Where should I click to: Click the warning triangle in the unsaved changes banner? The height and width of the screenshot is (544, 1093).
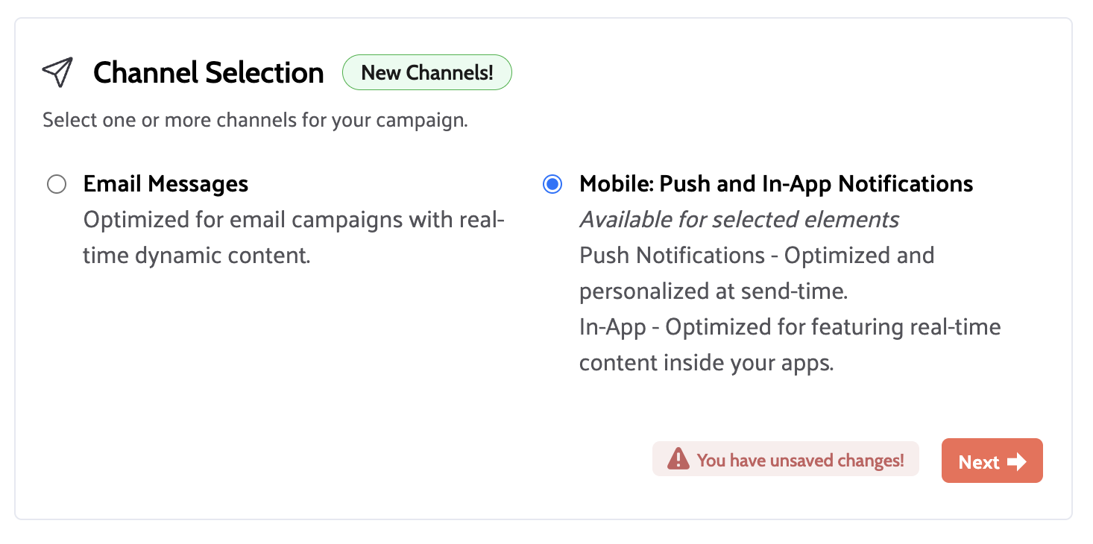(677, 459)
